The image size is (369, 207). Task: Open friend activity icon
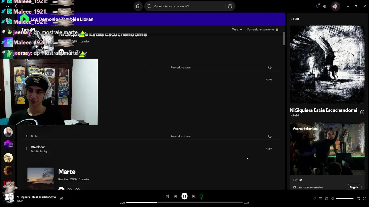point(325,6)
